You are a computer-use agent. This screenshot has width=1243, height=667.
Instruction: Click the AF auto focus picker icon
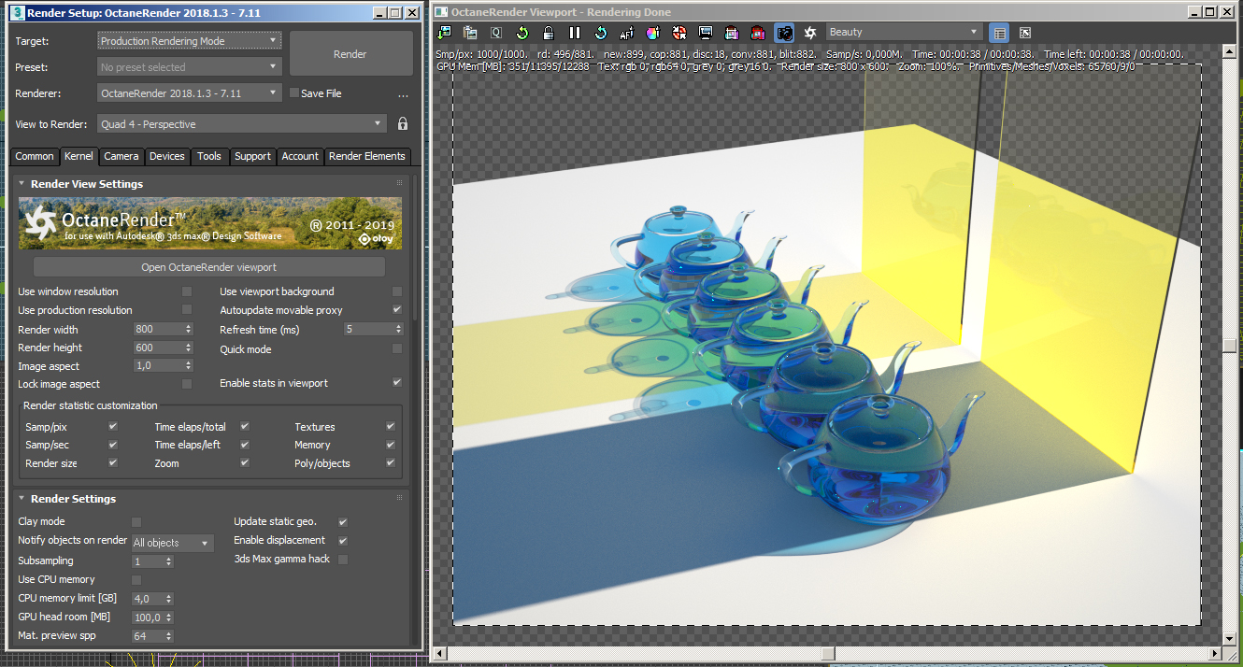tap(627, 33)
